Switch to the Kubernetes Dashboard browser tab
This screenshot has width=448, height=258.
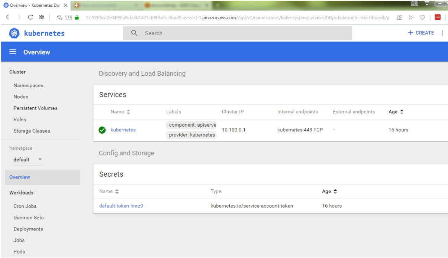click(x=33, y=5)
